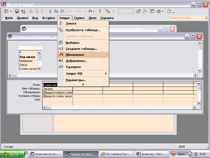Click the Database Window toolbar icon
210x158 pixels.
click(152, 11)
